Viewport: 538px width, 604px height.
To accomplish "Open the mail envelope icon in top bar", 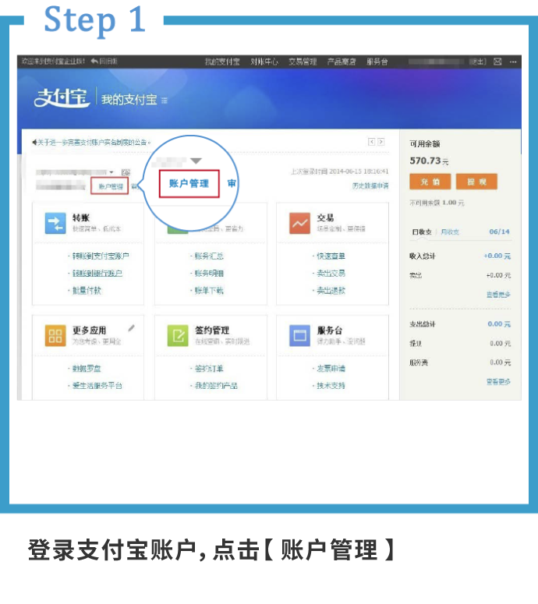I will (497, 62).
